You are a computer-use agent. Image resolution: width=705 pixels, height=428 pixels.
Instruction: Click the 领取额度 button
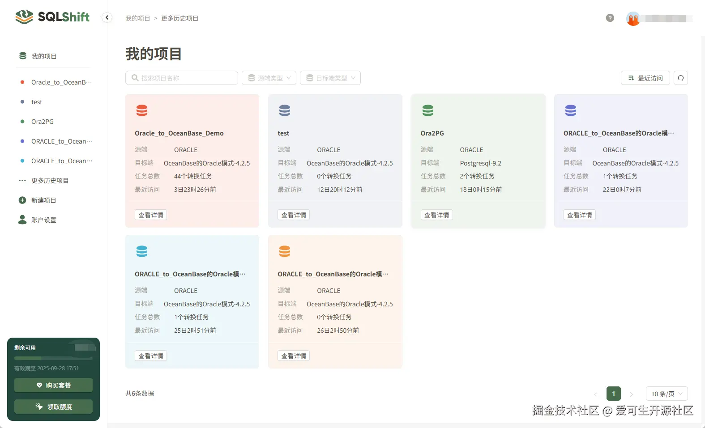click(53, 407)
